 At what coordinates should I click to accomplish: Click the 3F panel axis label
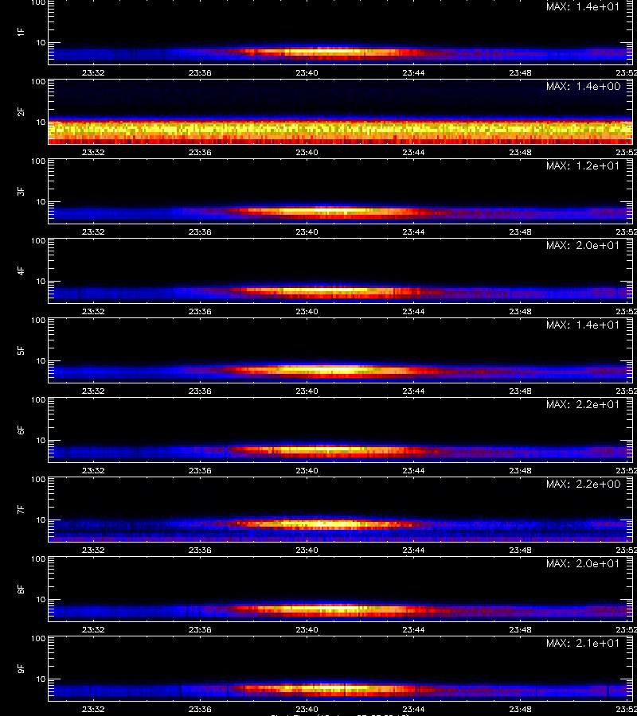click(x=21, y=191)
